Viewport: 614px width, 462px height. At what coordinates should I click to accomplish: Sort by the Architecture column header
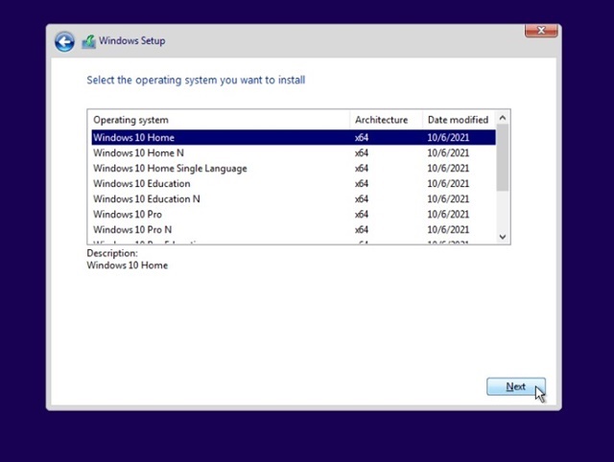tap(386, 120)
